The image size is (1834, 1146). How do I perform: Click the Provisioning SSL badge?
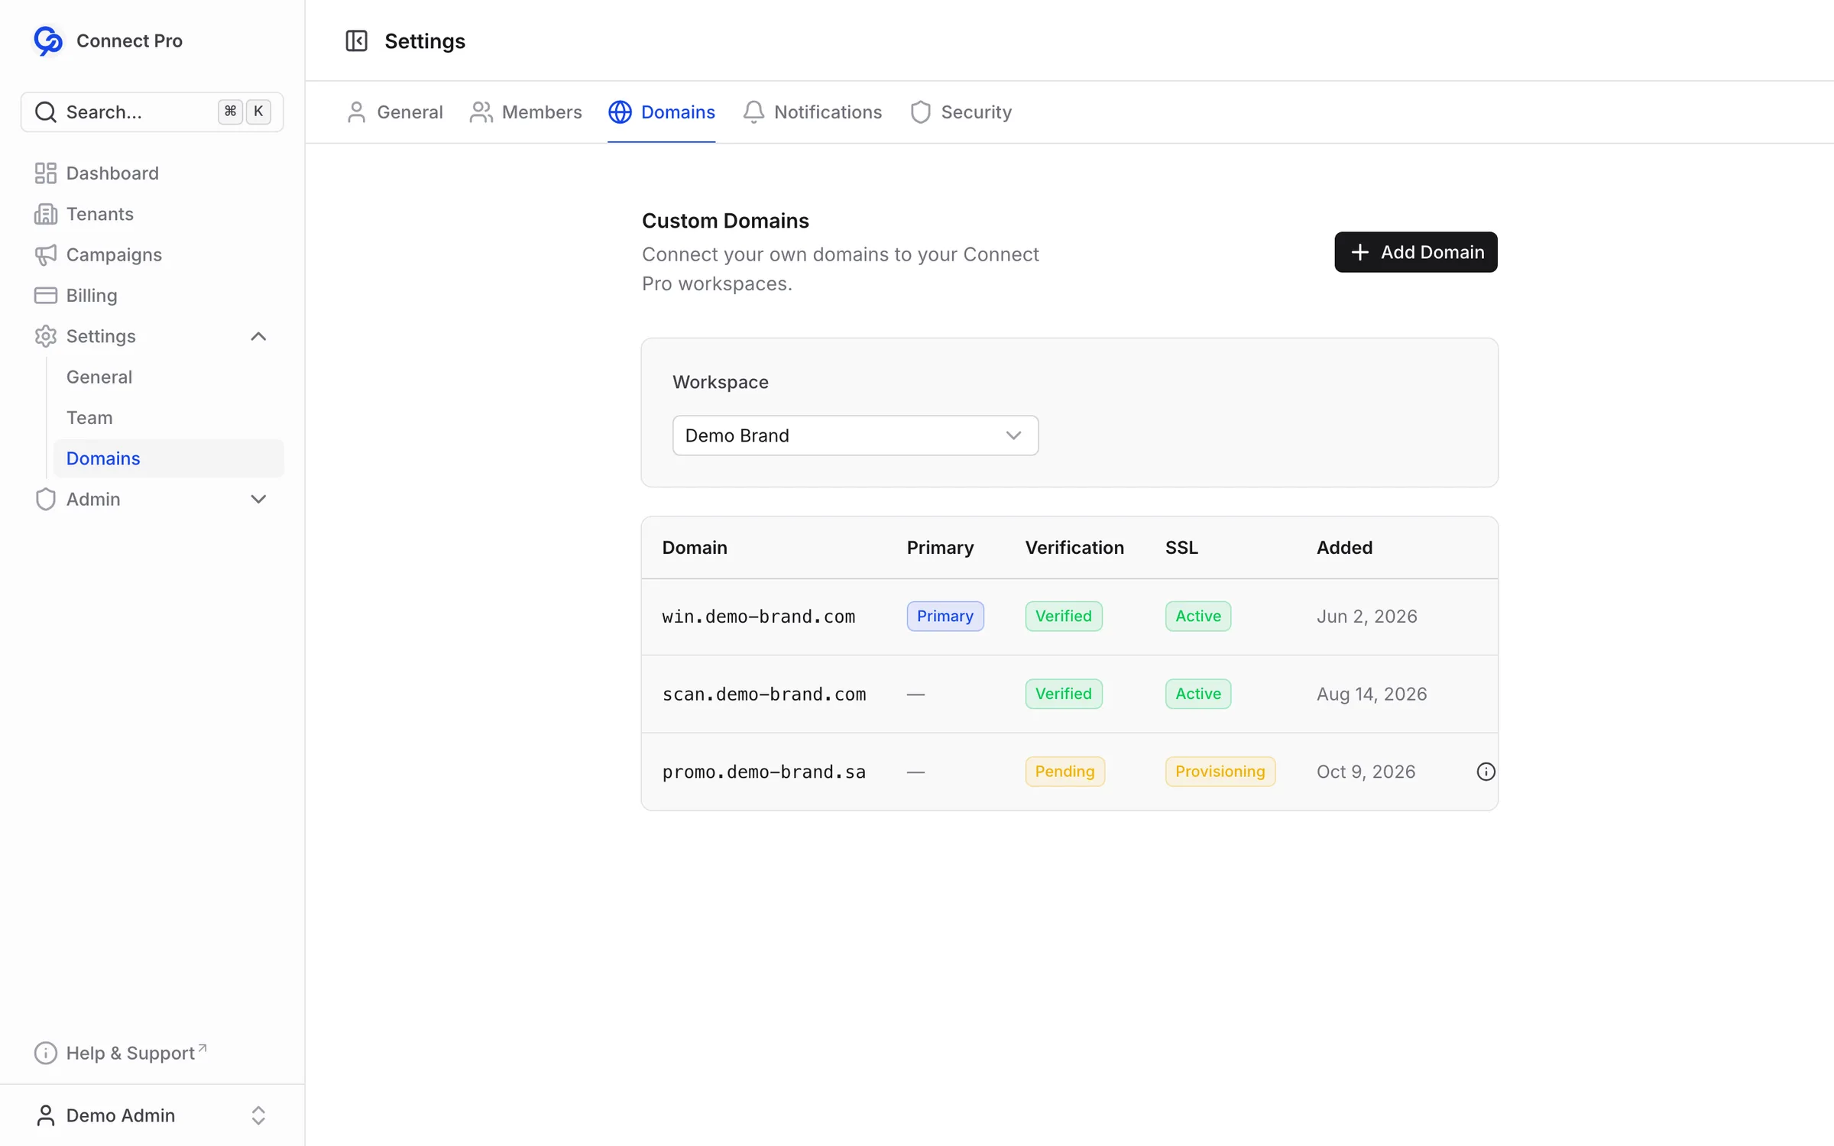[1220, 772]
